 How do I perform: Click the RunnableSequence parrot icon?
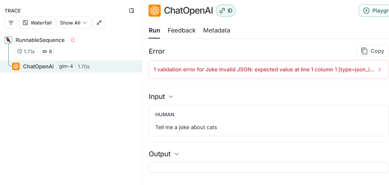tap(8, 40)
